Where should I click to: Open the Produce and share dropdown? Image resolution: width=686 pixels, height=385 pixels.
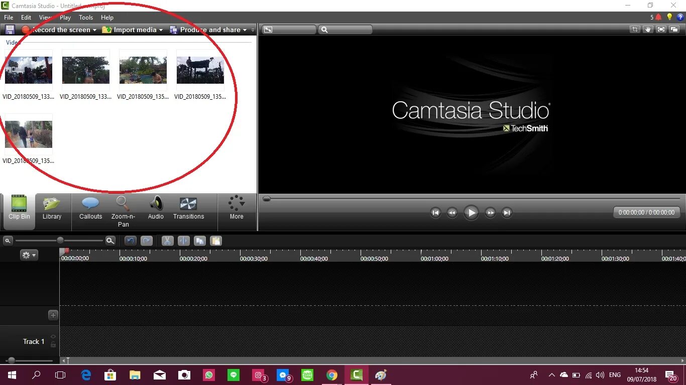click(x=210, y=30)
